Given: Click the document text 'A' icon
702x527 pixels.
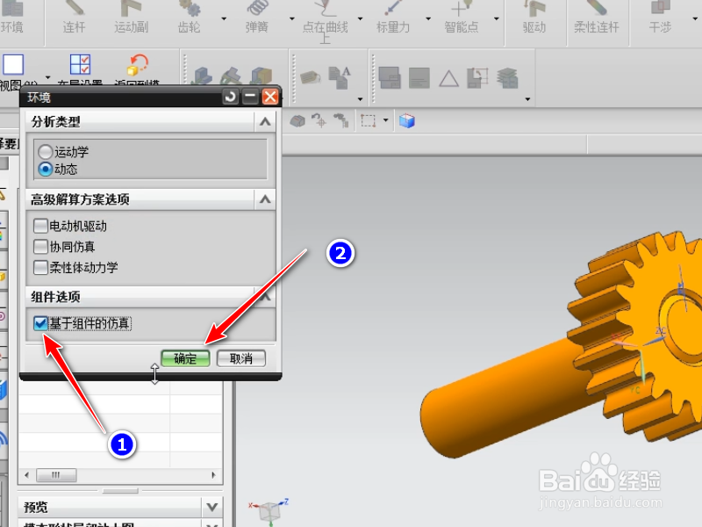Looking at the screenshot, I should pos(340,77).
